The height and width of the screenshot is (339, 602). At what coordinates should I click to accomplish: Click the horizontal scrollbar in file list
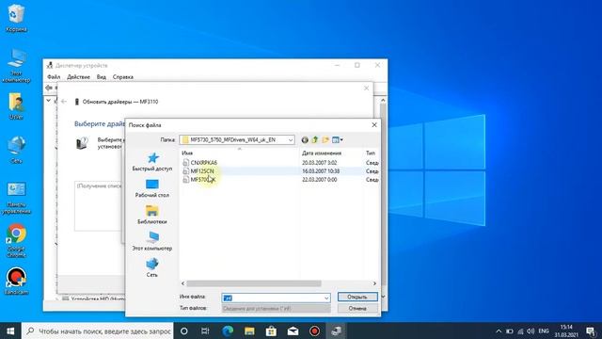point(254,283)
